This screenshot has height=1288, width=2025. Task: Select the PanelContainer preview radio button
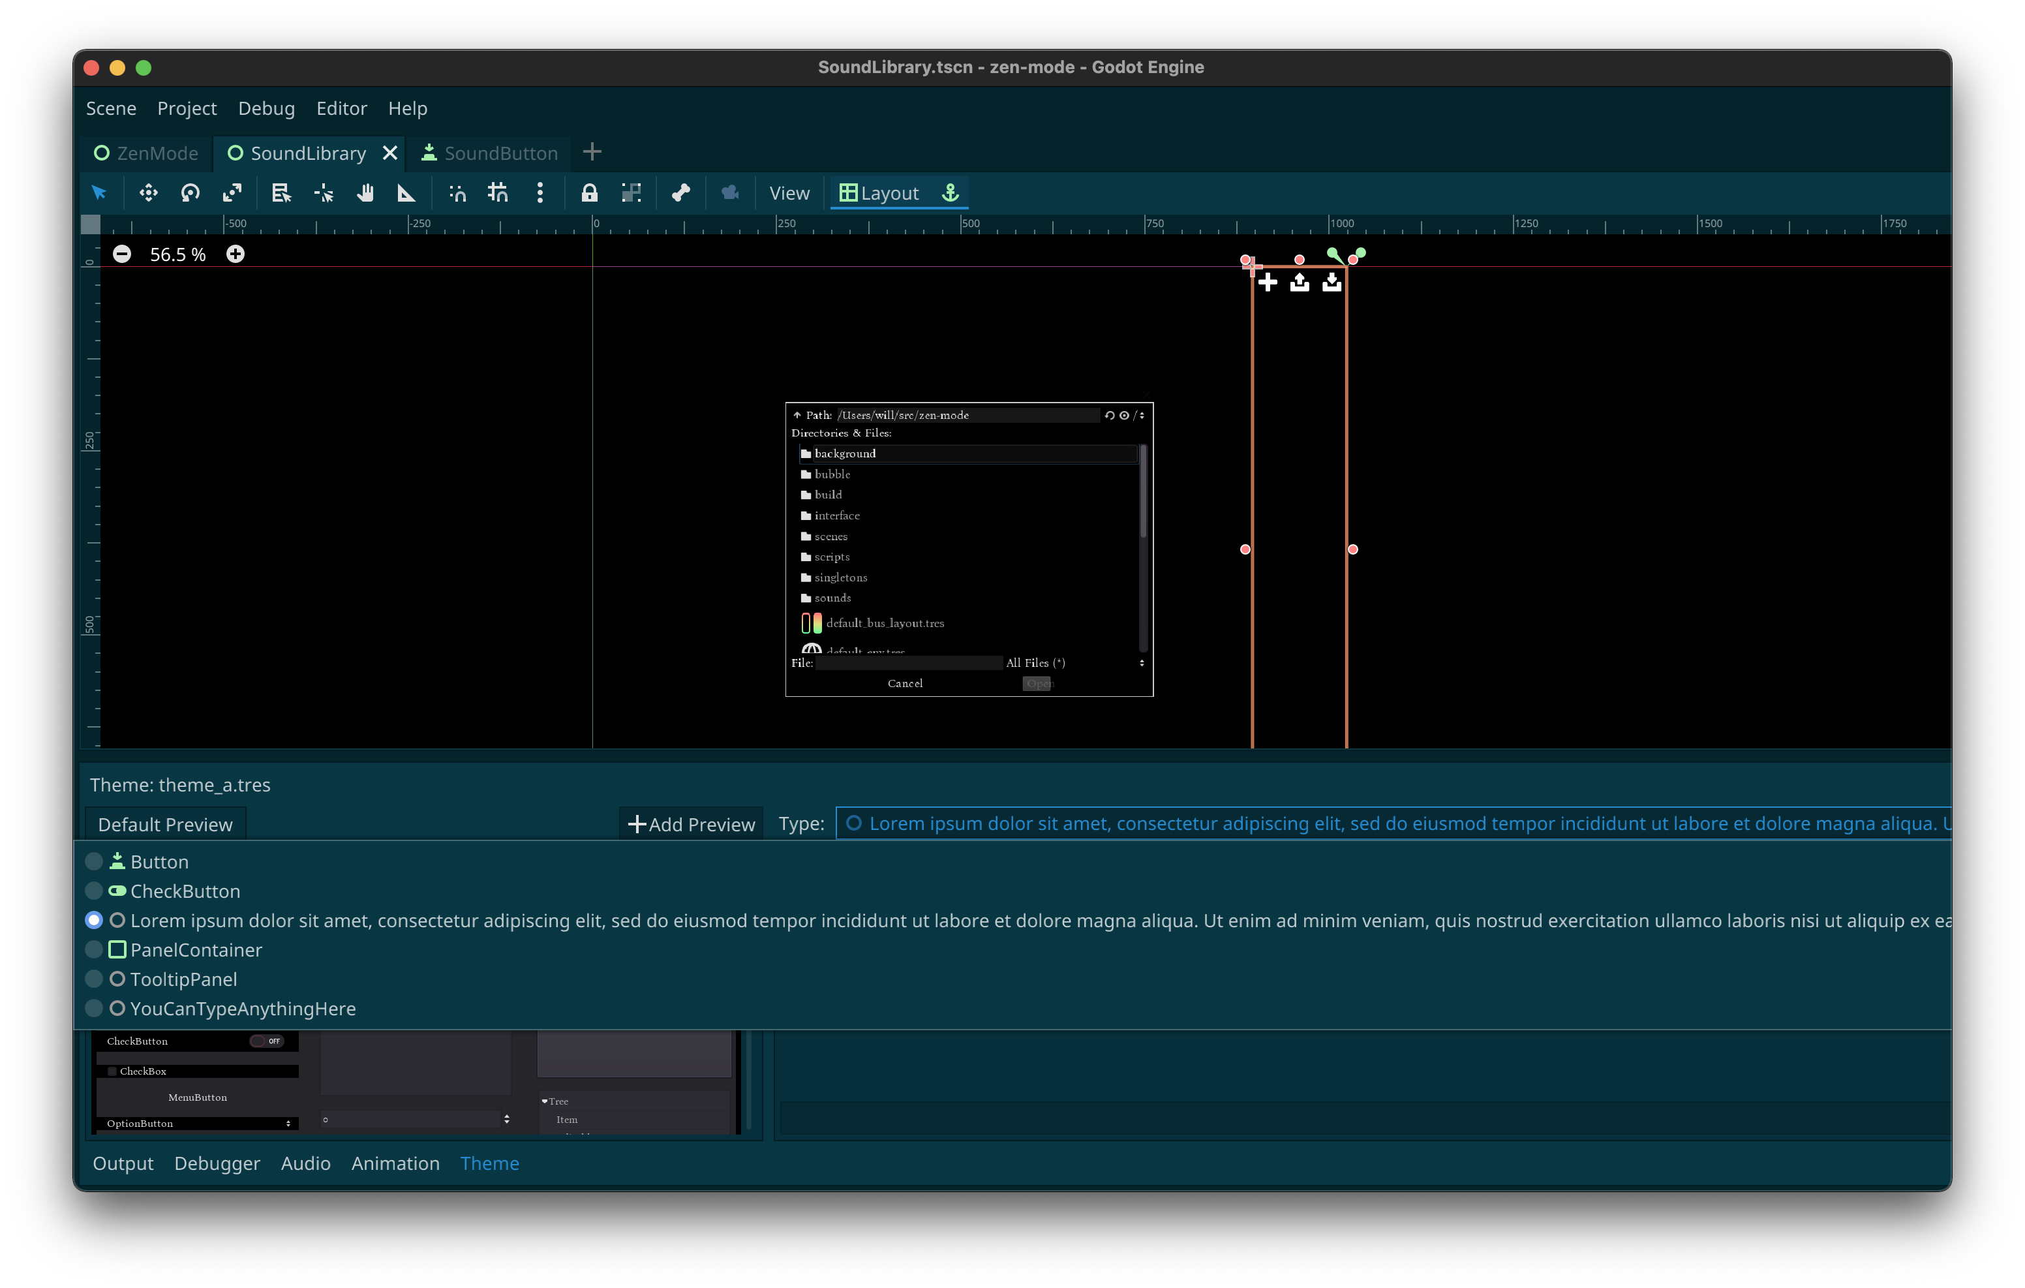pyautogui.click(x=93, y=950)
